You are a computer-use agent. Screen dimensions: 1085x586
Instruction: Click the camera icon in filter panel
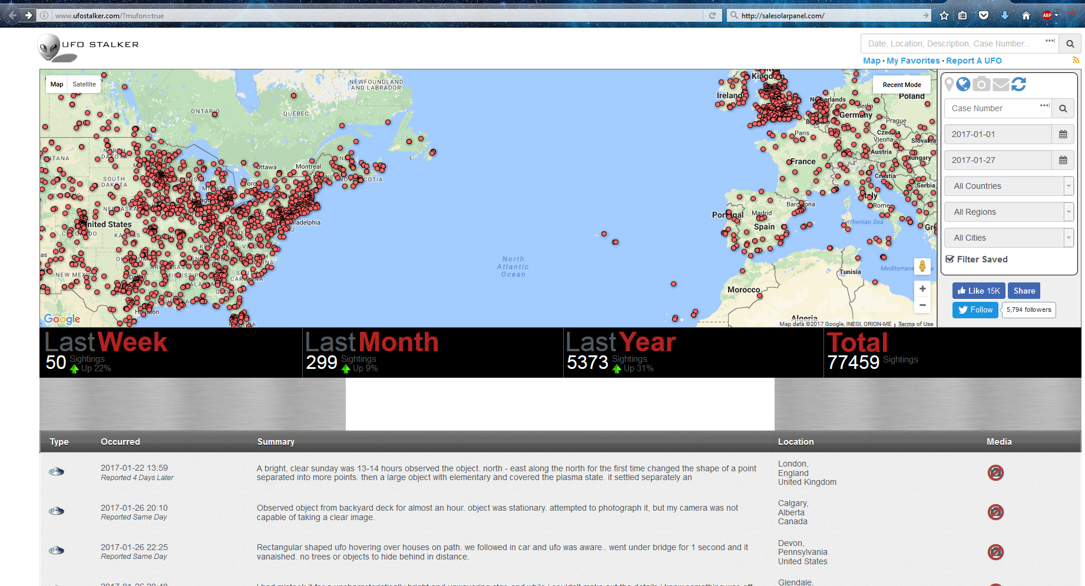click(981, 85)
